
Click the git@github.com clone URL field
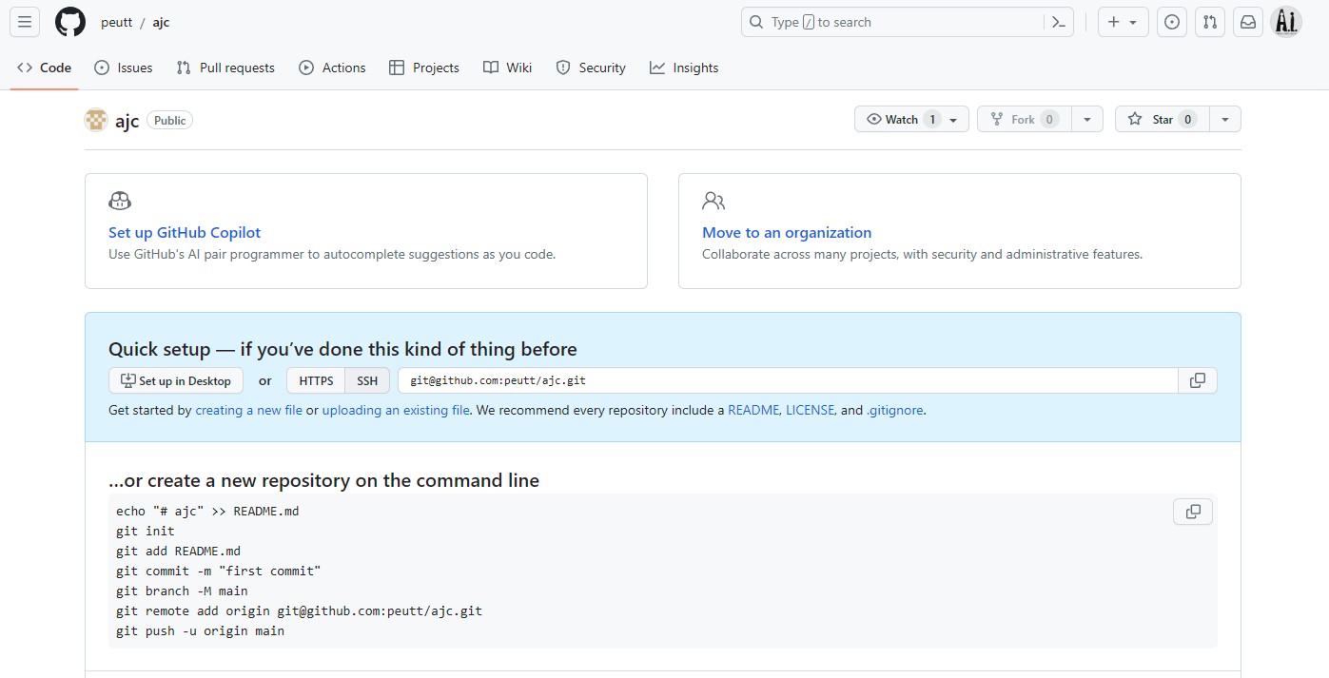coord(788,380)
